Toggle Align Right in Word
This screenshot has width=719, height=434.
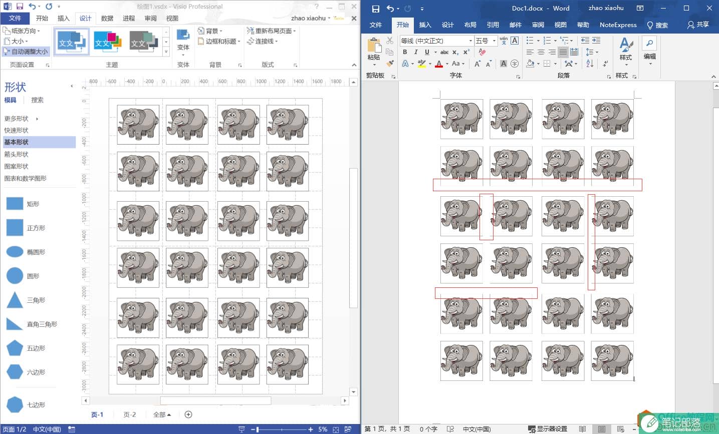pyautogui.click(x=552, y=52)
